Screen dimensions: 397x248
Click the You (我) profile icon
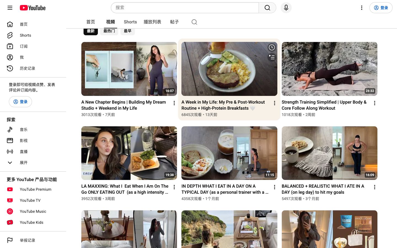(x=10, y=57)
